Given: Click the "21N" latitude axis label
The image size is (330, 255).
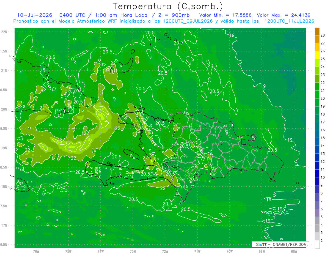Looking at the screenshot, I should tap(5, 70).
